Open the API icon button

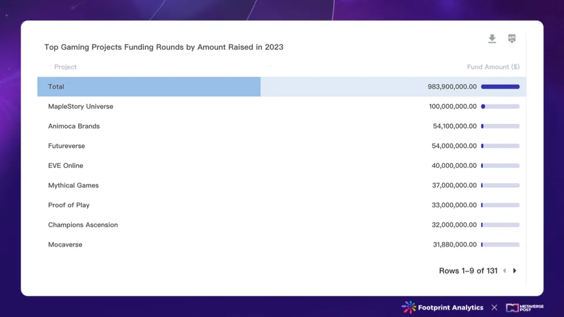pyautogui.click(x=512, y=38)
